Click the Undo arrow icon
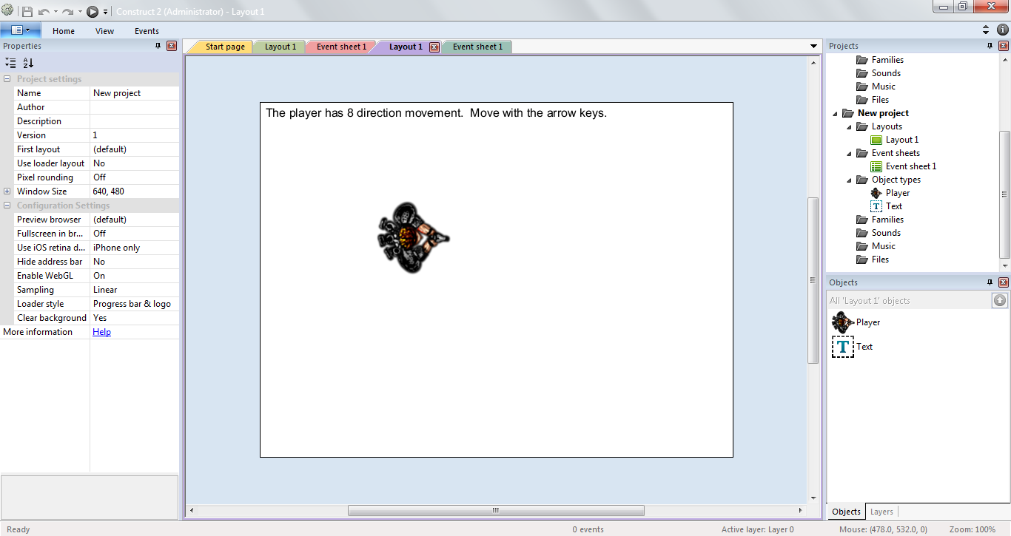This screenshot has width=1011, height=536. (45, 11)
